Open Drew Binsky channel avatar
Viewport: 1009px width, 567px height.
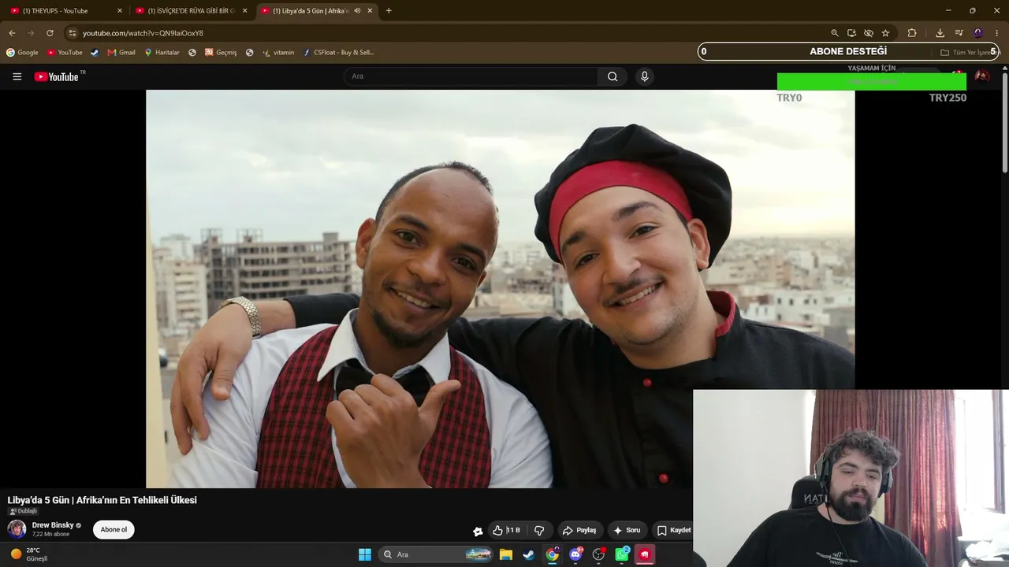(17, 528)
